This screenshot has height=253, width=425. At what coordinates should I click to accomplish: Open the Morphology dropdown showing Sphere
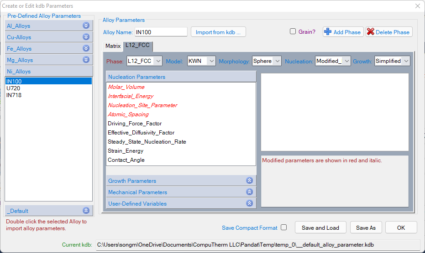tap(267, 61)
